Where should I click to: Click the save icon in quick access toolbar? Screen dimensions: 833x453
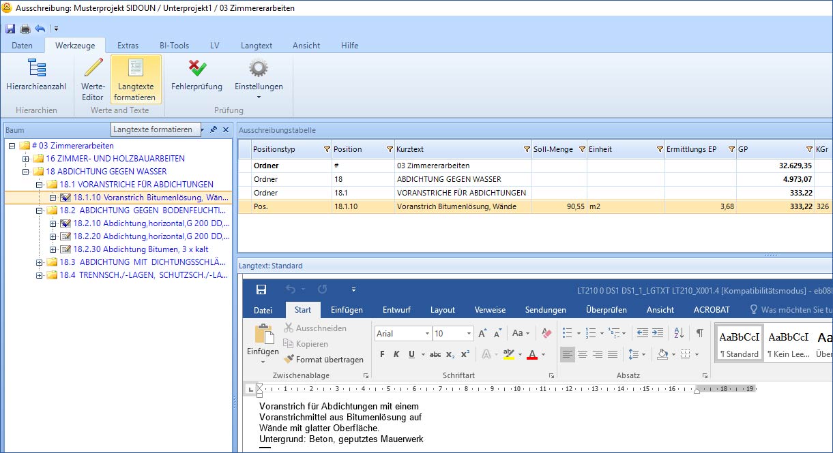[10, 29]
